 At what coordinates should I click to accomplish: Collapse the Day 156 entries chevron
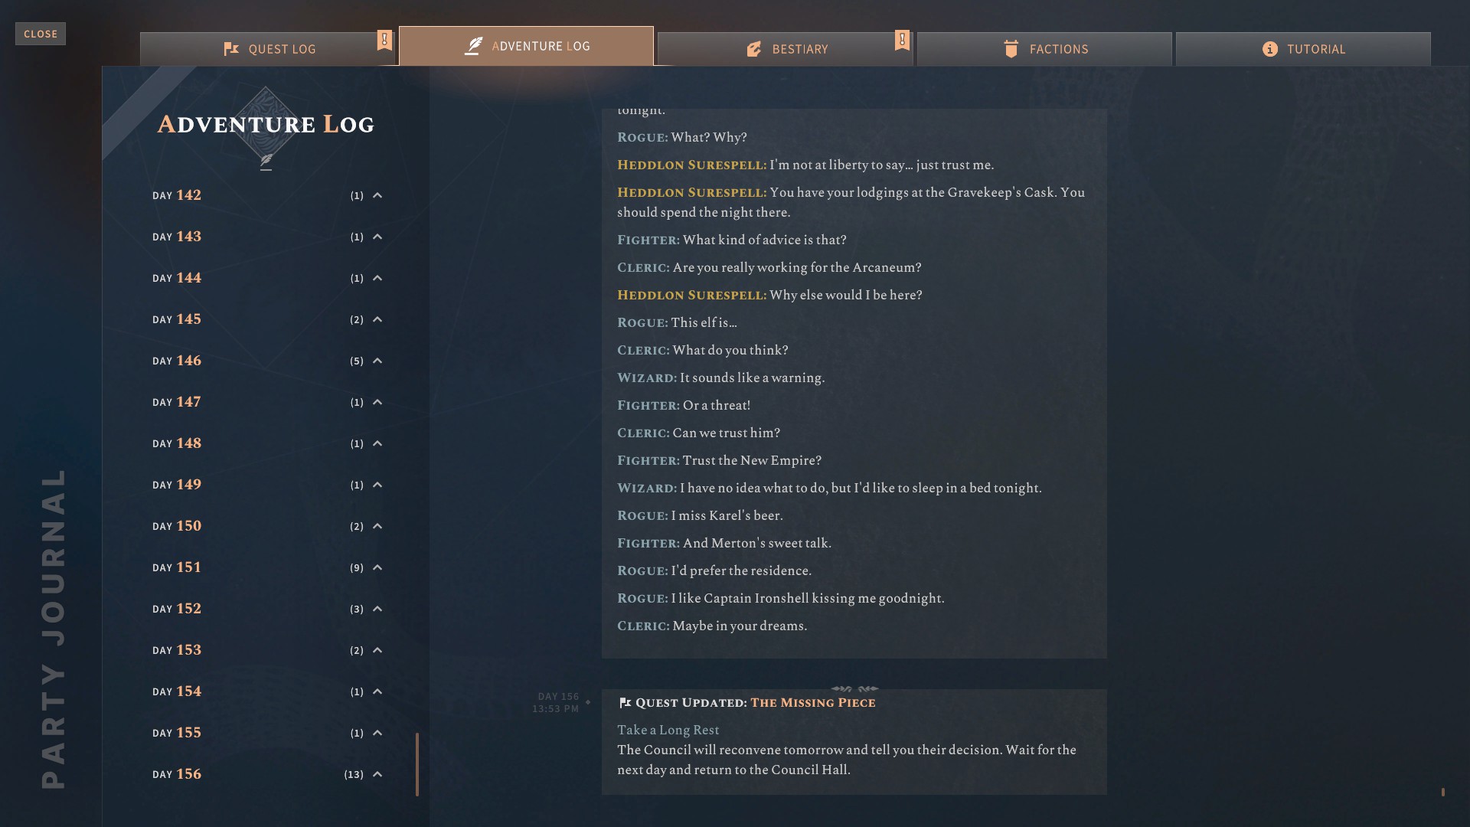click(x=377, y=774)
